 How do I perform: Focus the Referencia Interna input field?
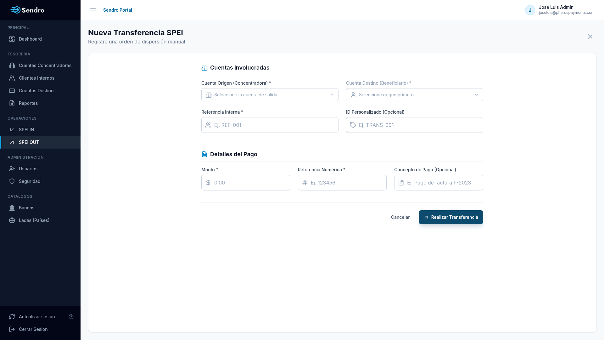(x=270, y=125)
